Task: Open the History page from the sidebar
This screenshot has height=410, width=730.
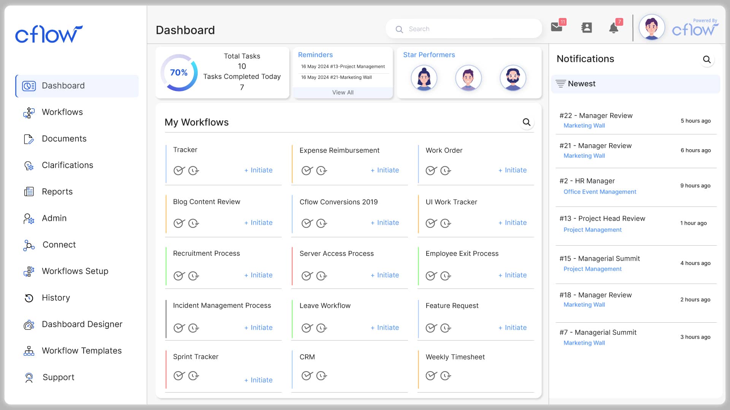Action: click(56, 298)
